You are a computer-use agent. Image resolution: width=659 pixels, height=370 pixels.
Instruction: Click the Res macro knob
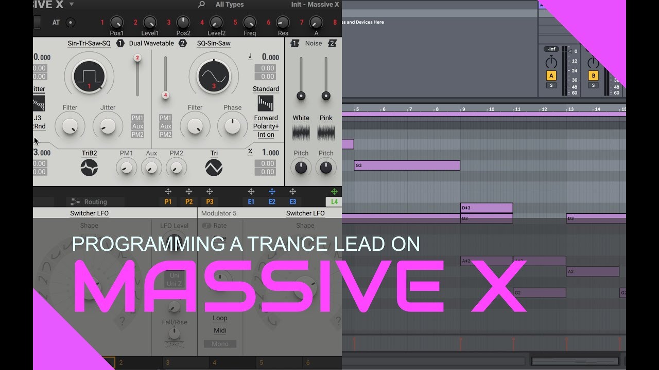click(x=283, y=22)
